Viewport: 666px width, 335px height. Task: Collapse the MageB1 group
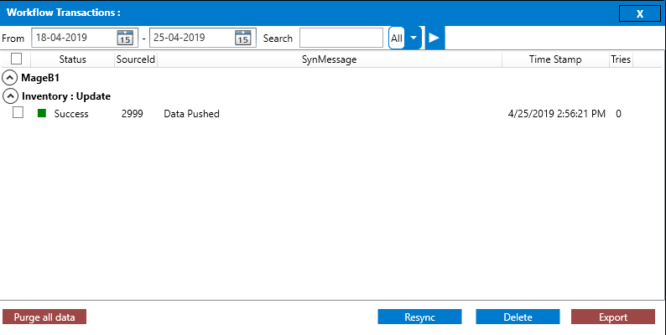(x=10, y=78)
